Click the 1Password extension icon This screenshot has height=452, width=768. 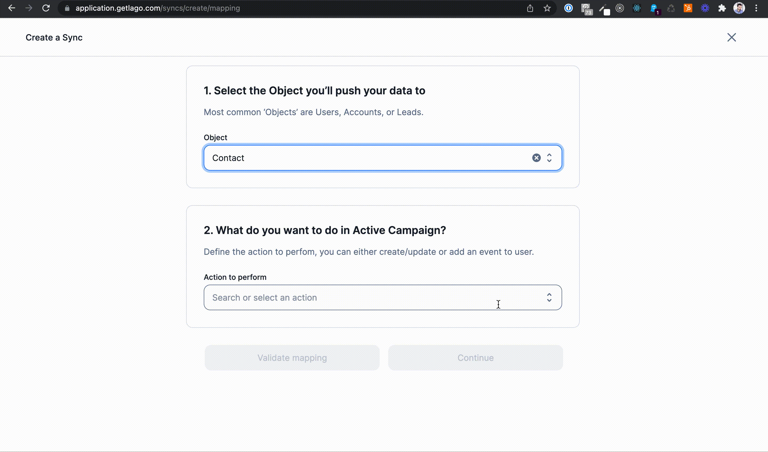(568, 8)
